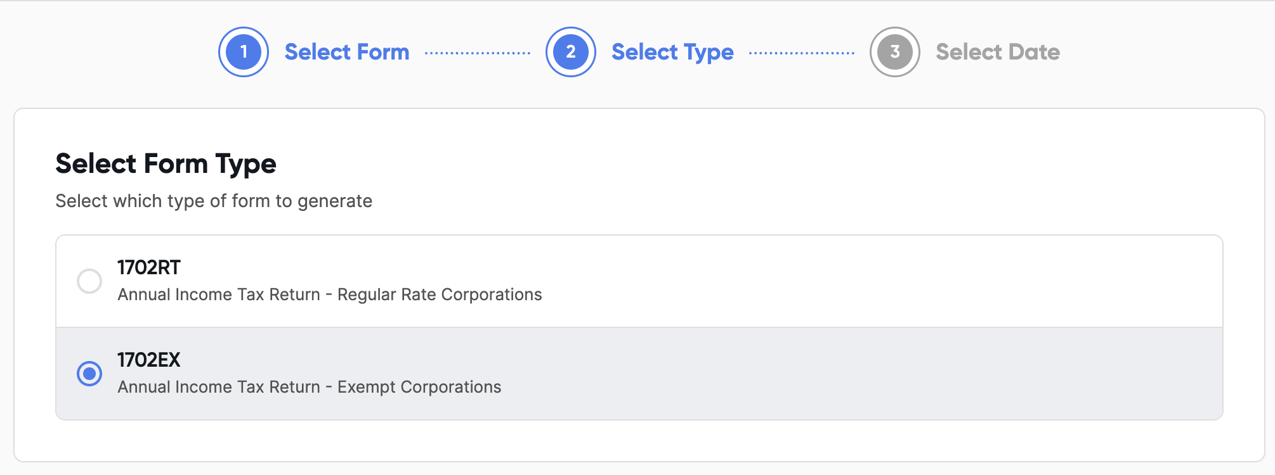Click the Select Type step label
This screenshot has width=1275, height=475.
672,52
